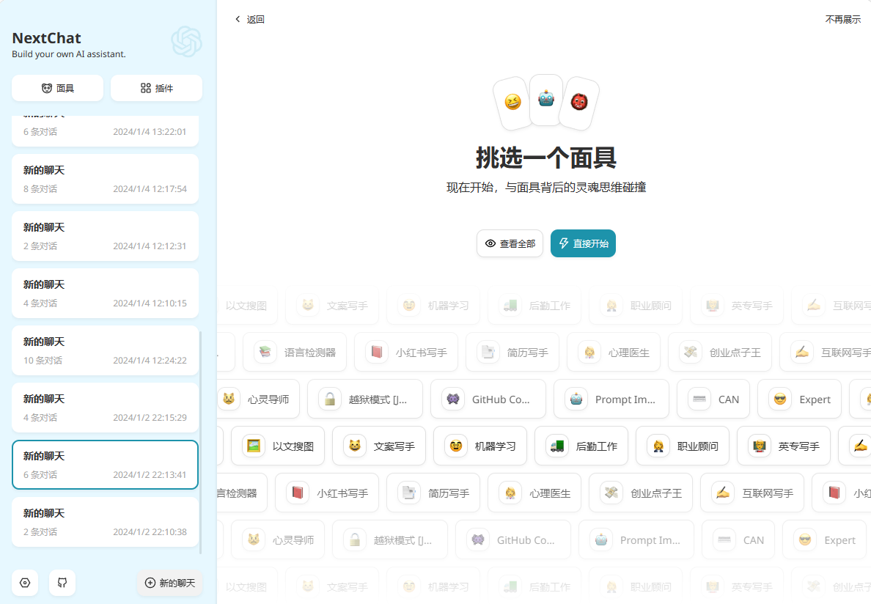The height and width of the screenshot is (604, 871).
Task: Go back using the 返回 chevron
Action: click(x=249, y=20)
